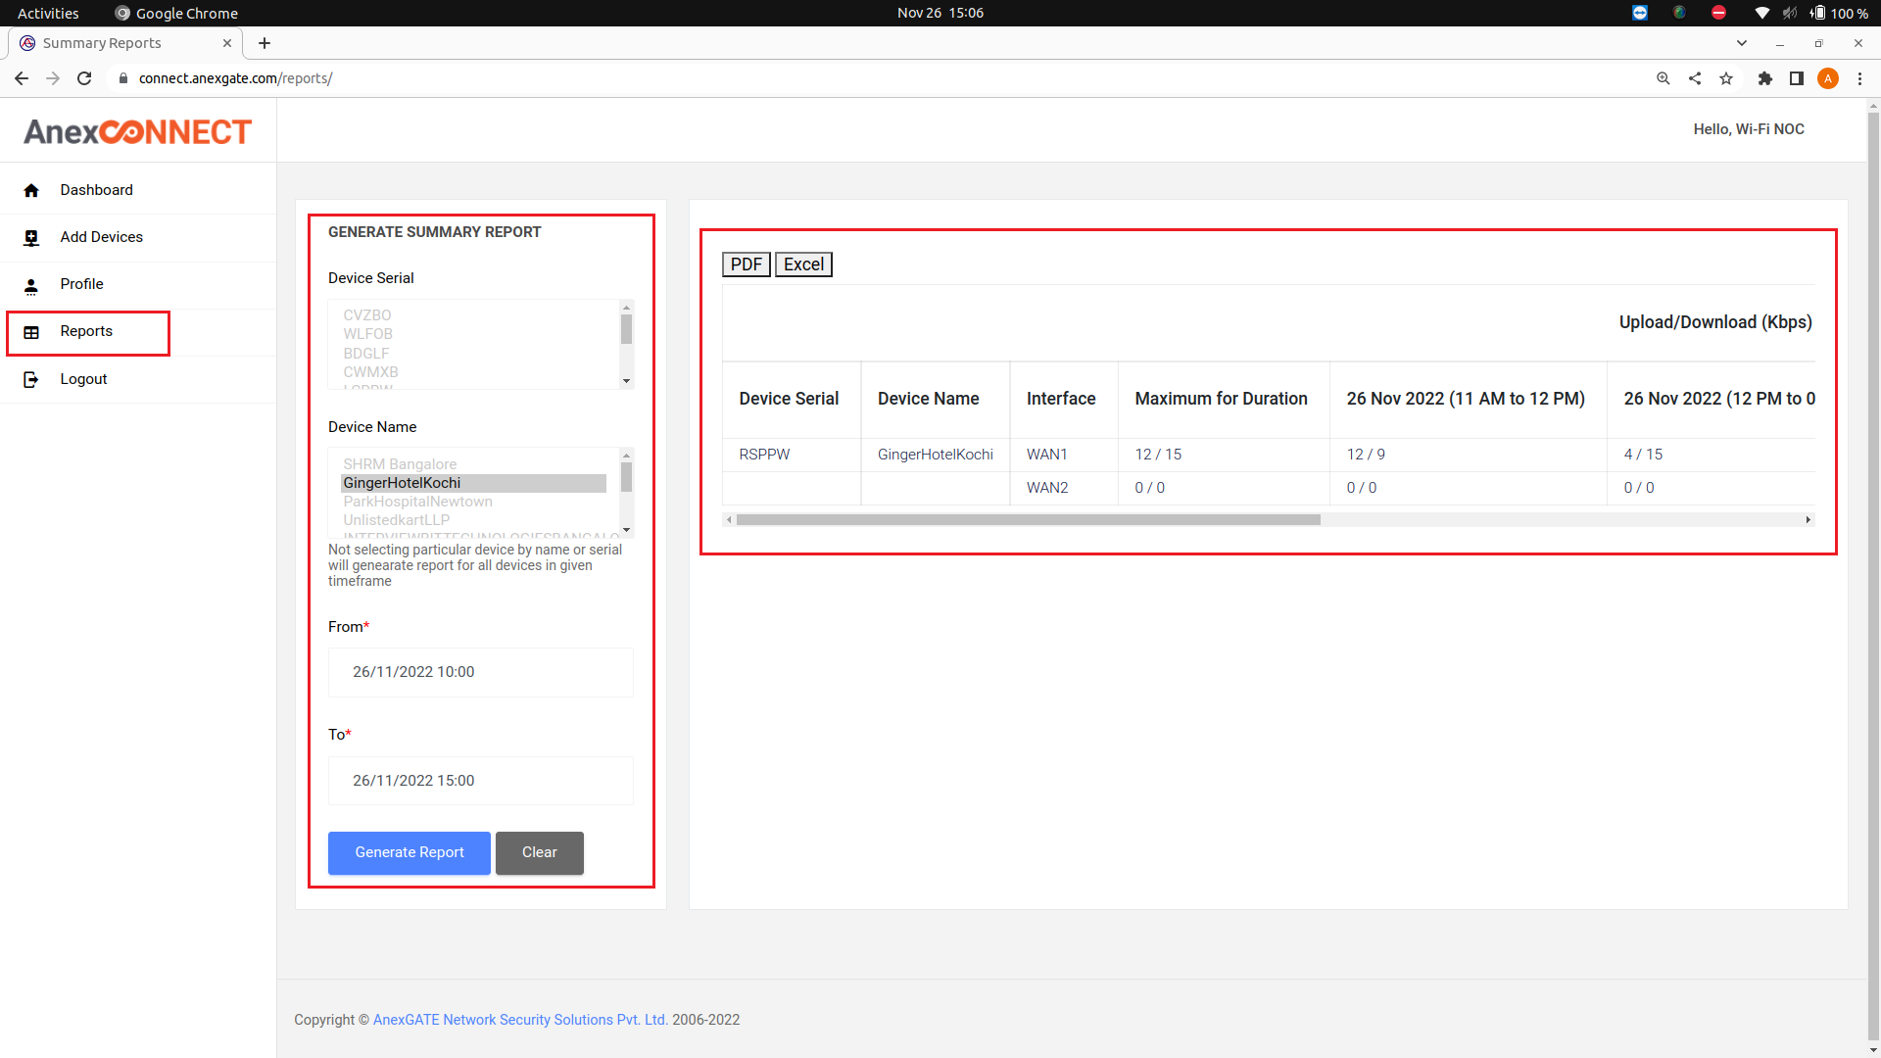Open Chrome tab search chevron
The image size is (1881, 1058).
point(1741,43)
